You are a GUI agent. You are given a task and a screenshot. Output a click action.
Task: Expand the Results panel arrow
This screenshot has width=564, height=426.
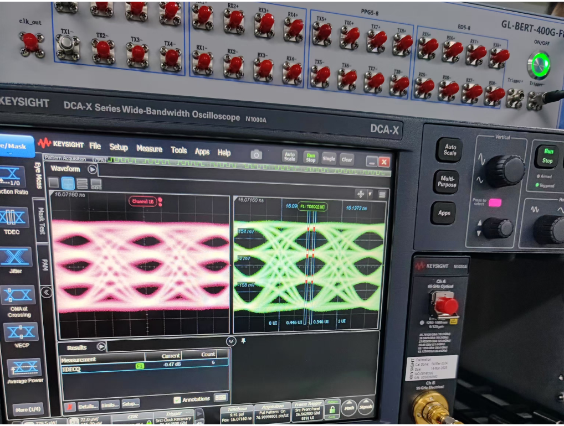[101, 347]
